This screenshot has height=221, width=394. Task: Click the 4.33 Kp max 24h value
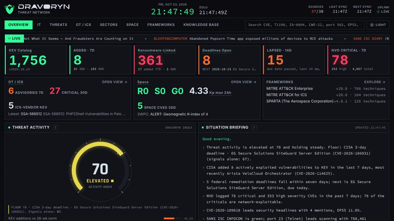[x=210, y=91]
